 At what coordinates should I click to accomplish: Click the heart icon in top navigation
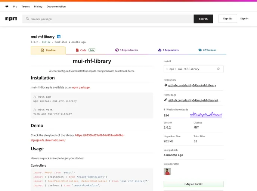tap(7, 7)
